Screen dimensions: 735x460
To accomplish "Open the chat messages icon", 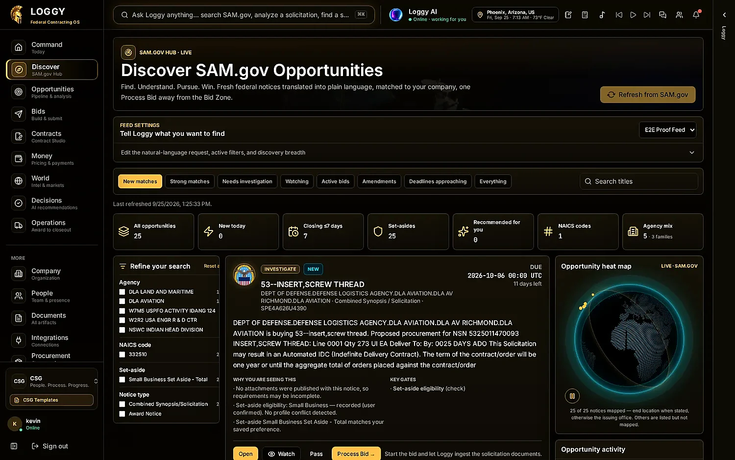I will click(662, 15).
